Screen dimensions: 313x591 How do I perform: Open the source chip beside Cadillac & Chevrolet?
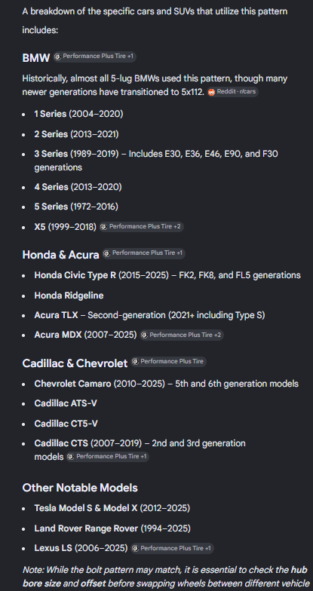[169, 362]
